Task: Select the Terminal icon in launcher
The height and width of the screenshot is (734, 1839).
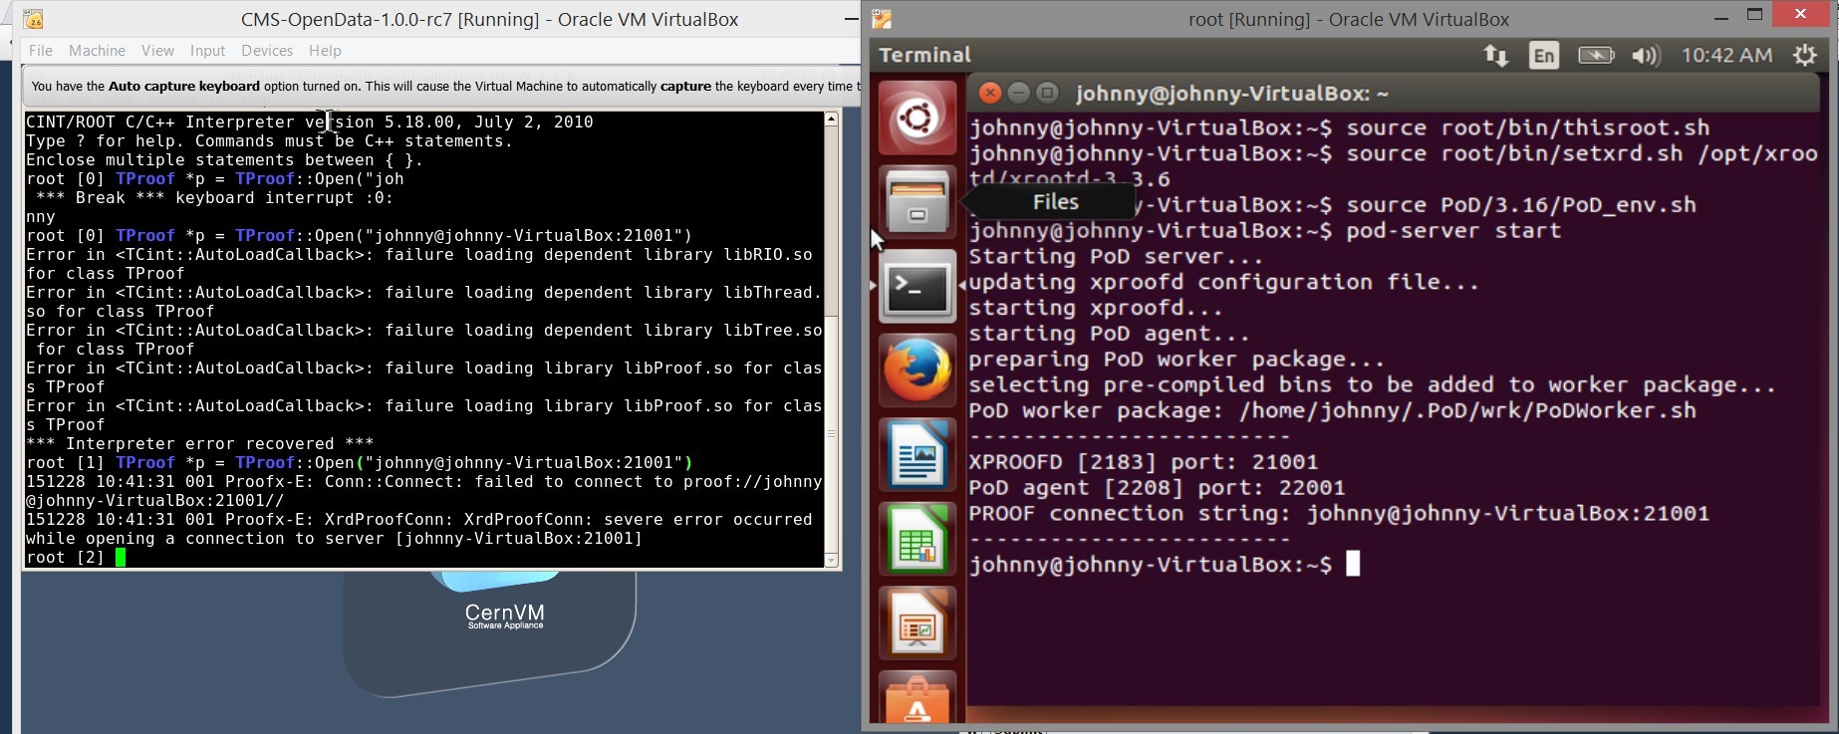Action: (x=917, y=287)
